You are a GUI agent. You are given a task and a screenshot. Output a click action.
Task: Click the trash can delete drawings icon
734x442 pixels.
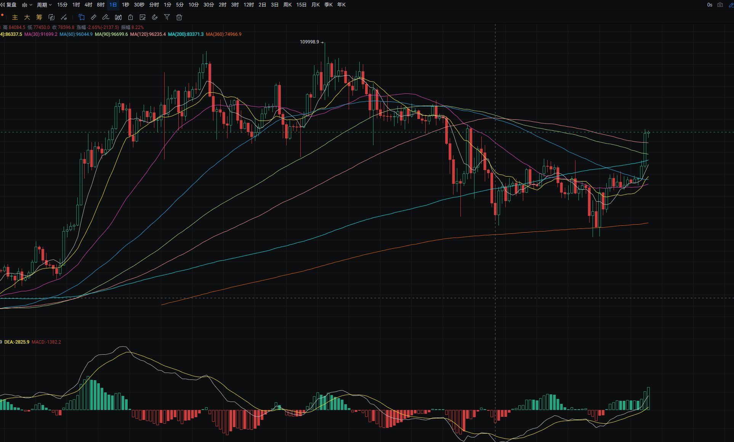pos(179,17)
